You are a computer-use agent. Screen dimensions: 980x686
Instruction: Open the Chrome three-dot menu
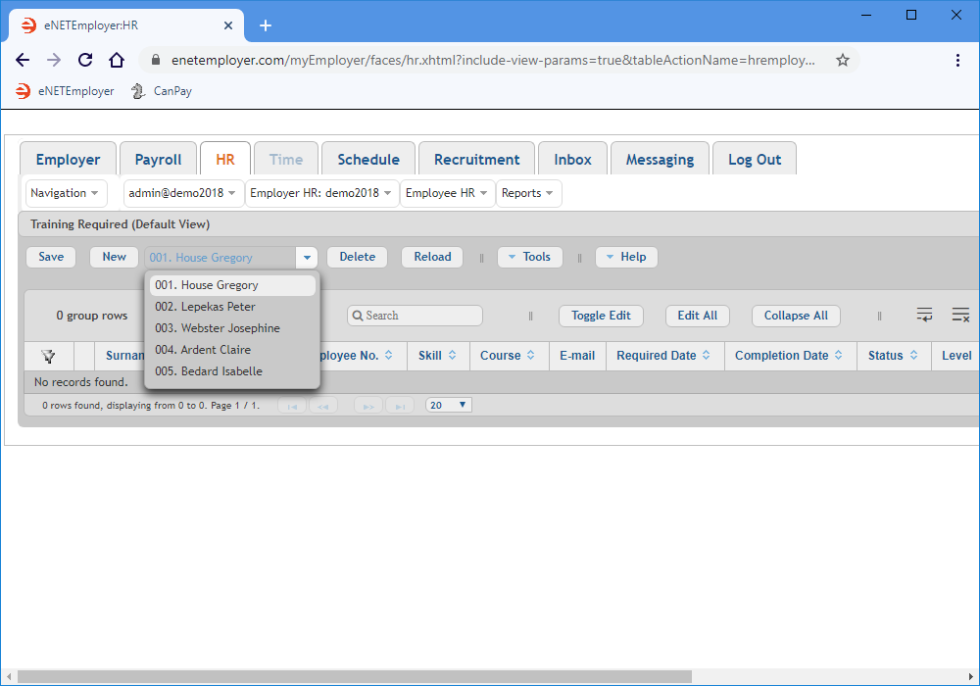tap(957, 60)
